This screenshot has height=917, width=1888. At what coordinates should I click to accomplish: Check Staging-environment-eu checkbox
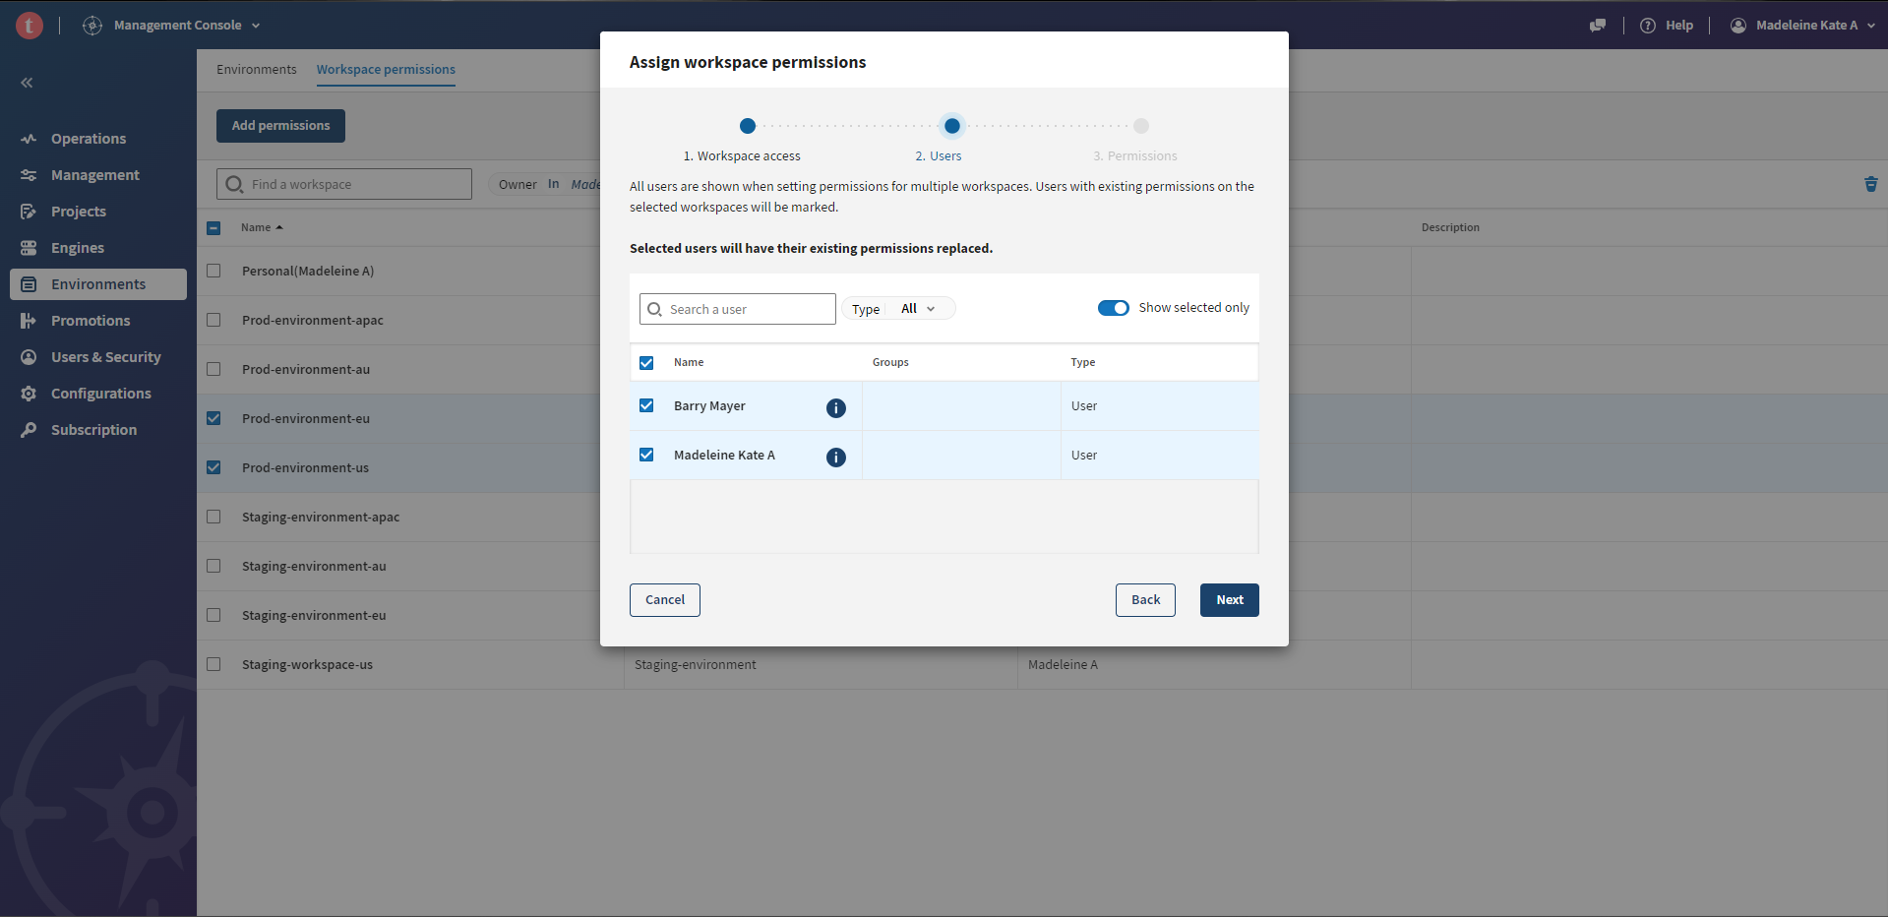tap(213, 615)
